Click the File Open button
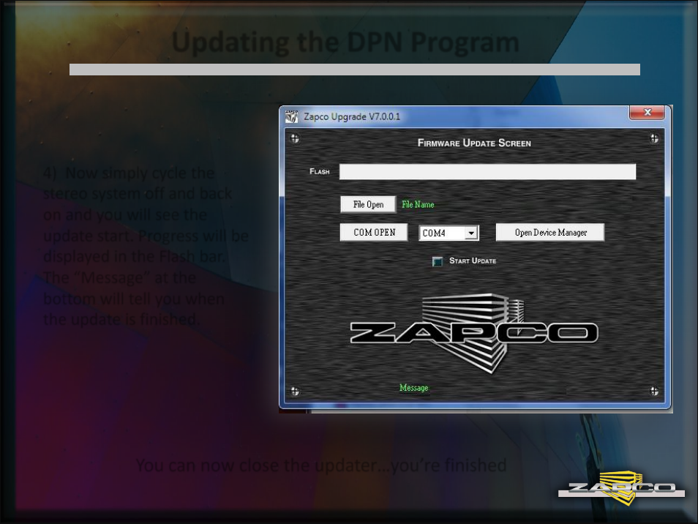This screenshot has width=698, height=524. [x=368, y=204]
